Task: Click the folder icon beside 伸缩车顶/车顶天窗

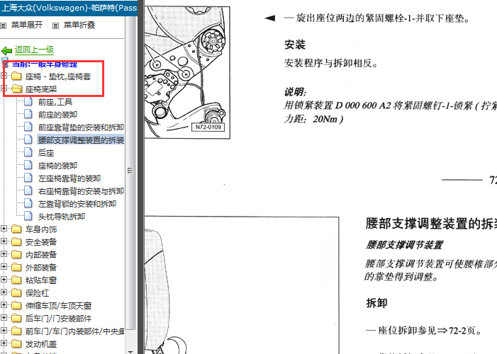Action: (x=16, y=305)
